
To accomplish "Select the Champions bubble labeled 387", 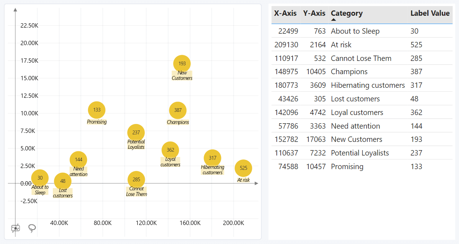I will [178, 110].
